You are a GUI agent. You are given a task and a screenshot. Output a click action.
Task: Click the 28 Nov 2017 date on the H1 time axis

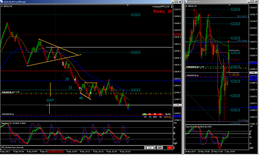[x=190, y=152]
